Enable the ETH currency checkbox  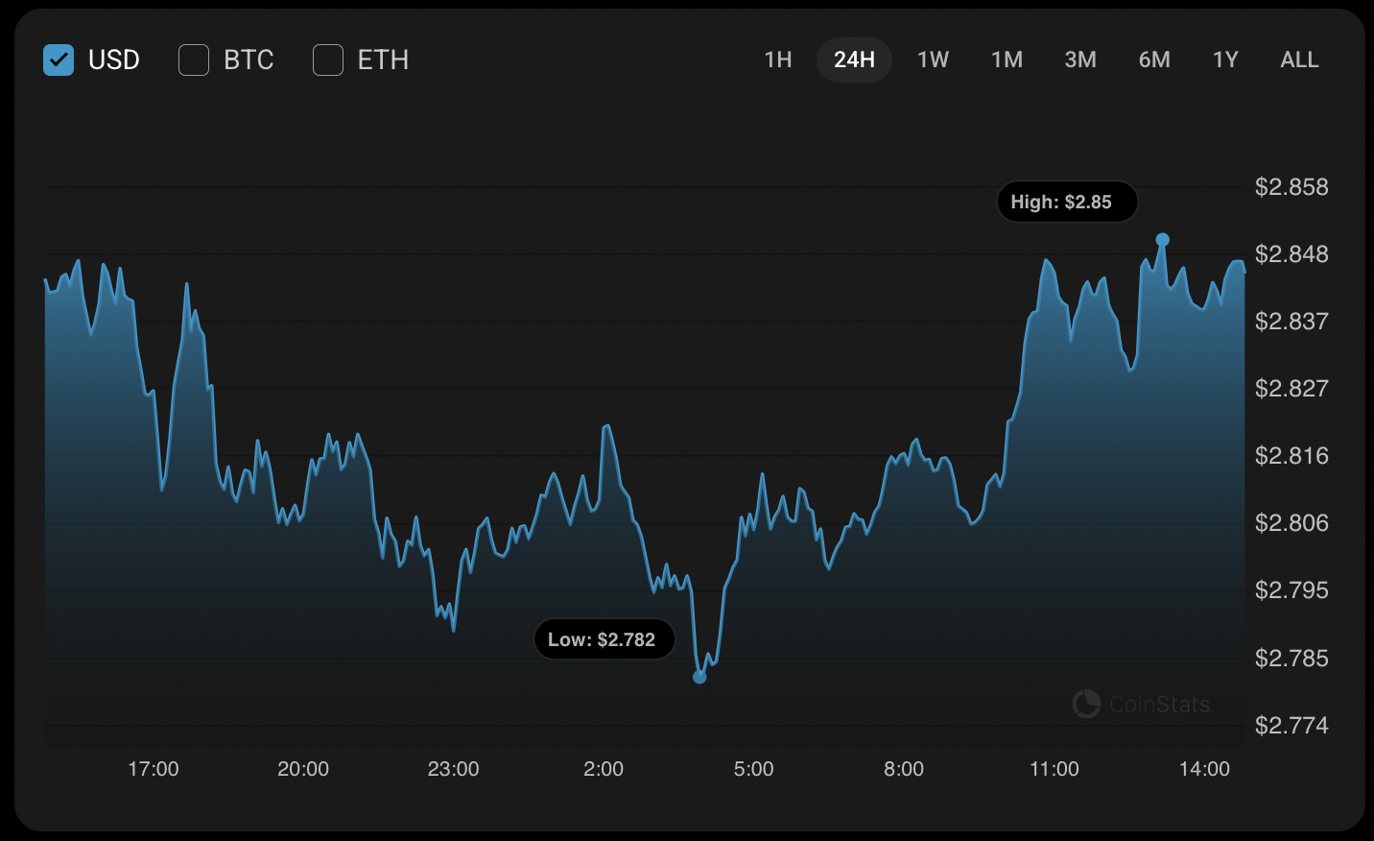point(328,60)
